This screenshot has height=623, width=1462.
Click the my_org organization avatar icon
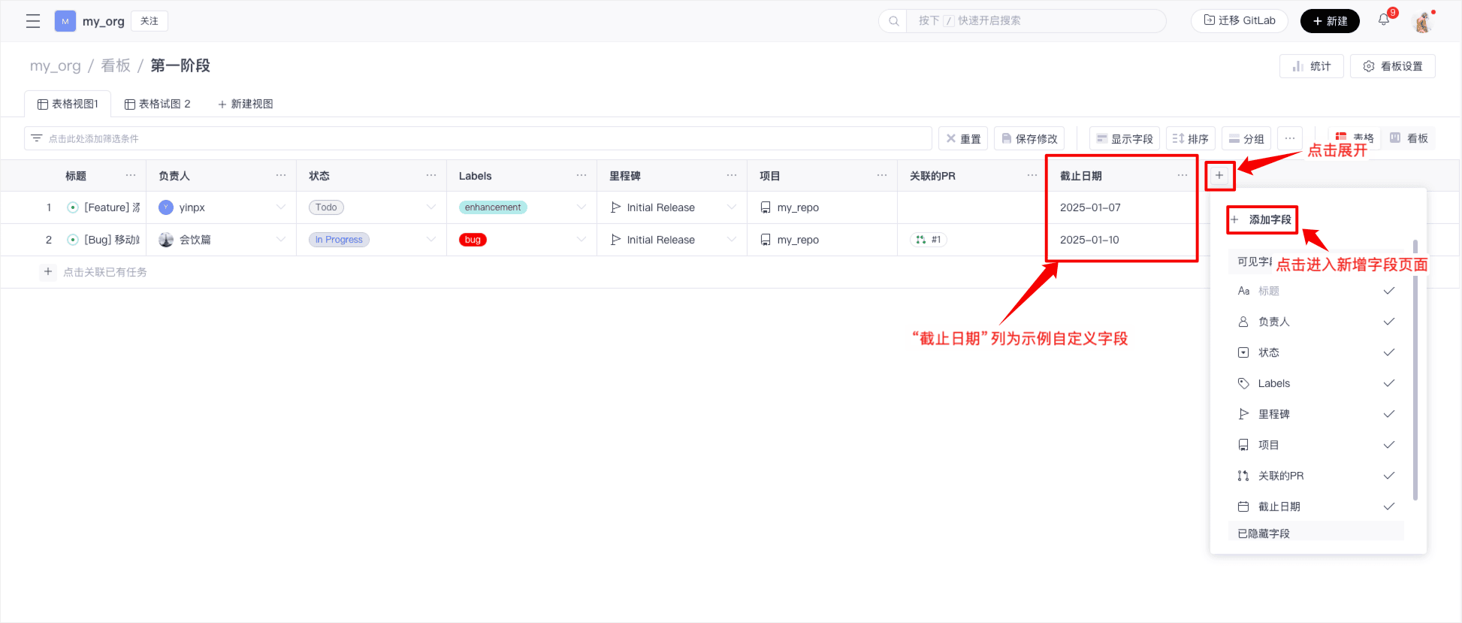[x=65, y=21]
